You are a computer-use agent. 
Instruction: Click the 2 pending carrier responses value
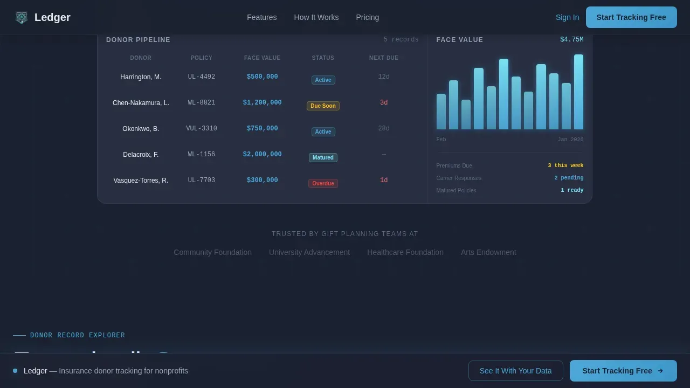coord(569,178)
